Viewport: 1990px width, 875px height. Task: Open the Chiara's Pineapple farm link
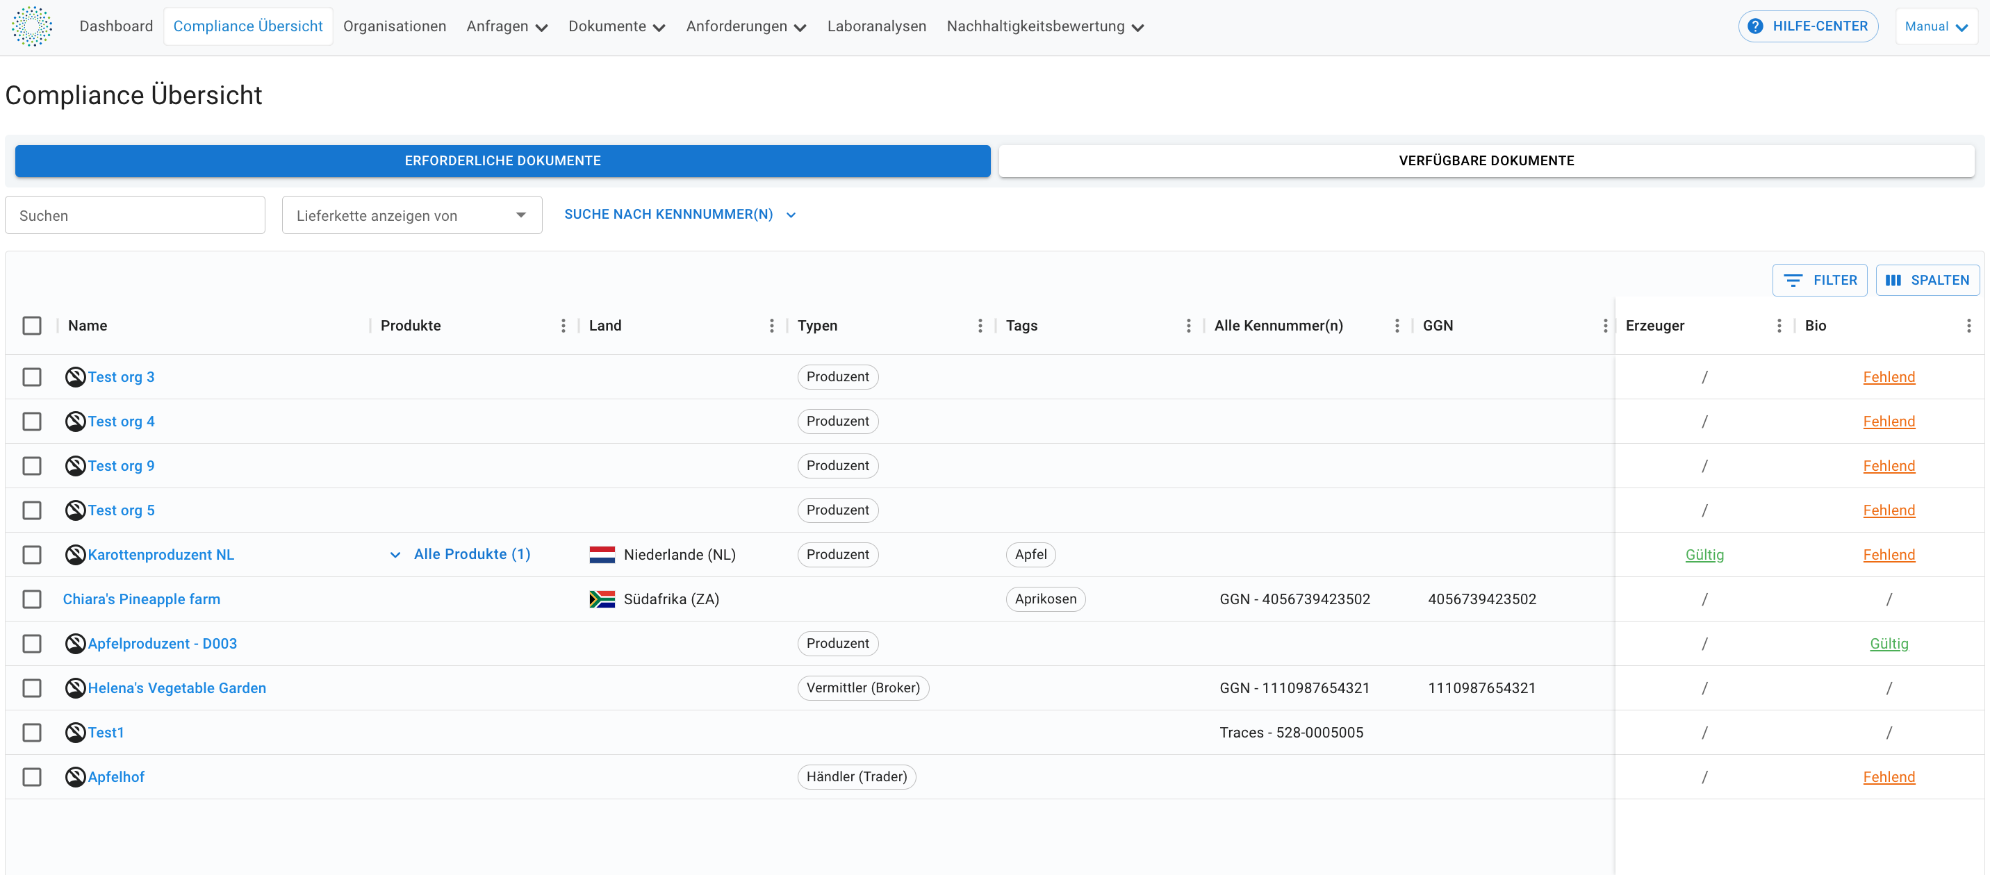point(141,599)
